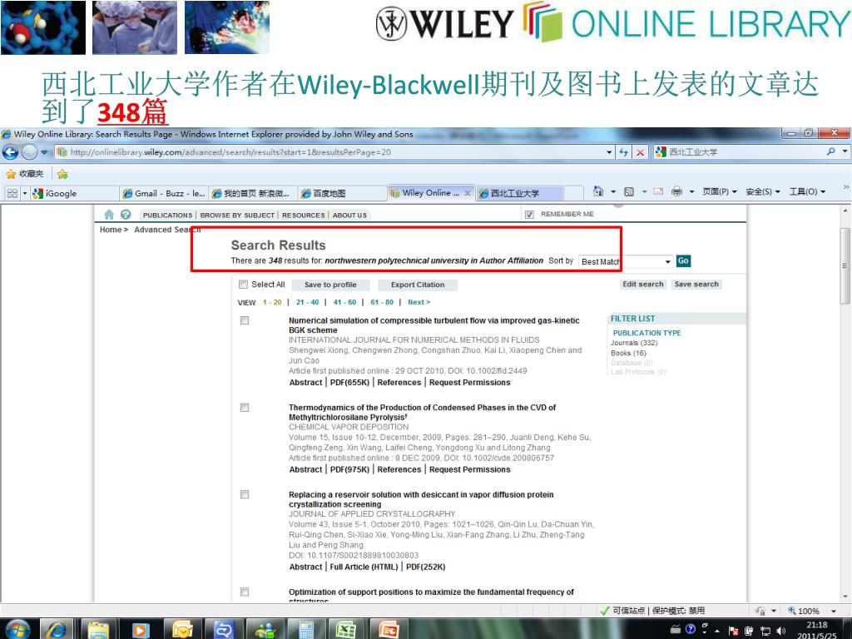This screenshot has width=852, height=639.
Task: Open Windows Explorer folder on taskbar
Action: tap(98, 629)
